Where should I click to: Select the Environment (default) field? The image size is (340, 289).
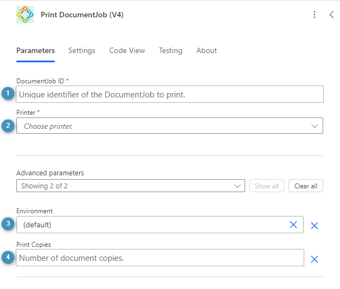[x=160, y=225]
